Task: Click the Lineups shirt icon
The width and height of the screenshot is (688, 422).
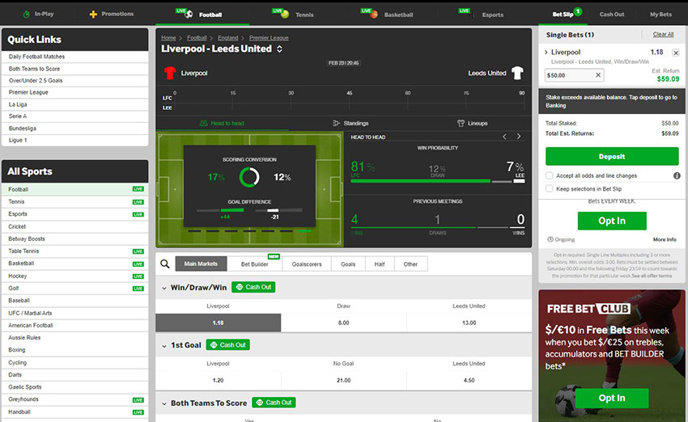Action: (461, 123)
